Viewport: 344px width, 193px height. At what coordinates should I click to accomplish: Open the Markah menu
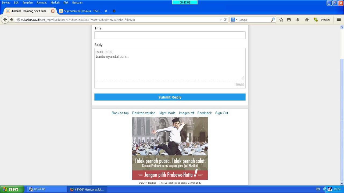(55, 2)
